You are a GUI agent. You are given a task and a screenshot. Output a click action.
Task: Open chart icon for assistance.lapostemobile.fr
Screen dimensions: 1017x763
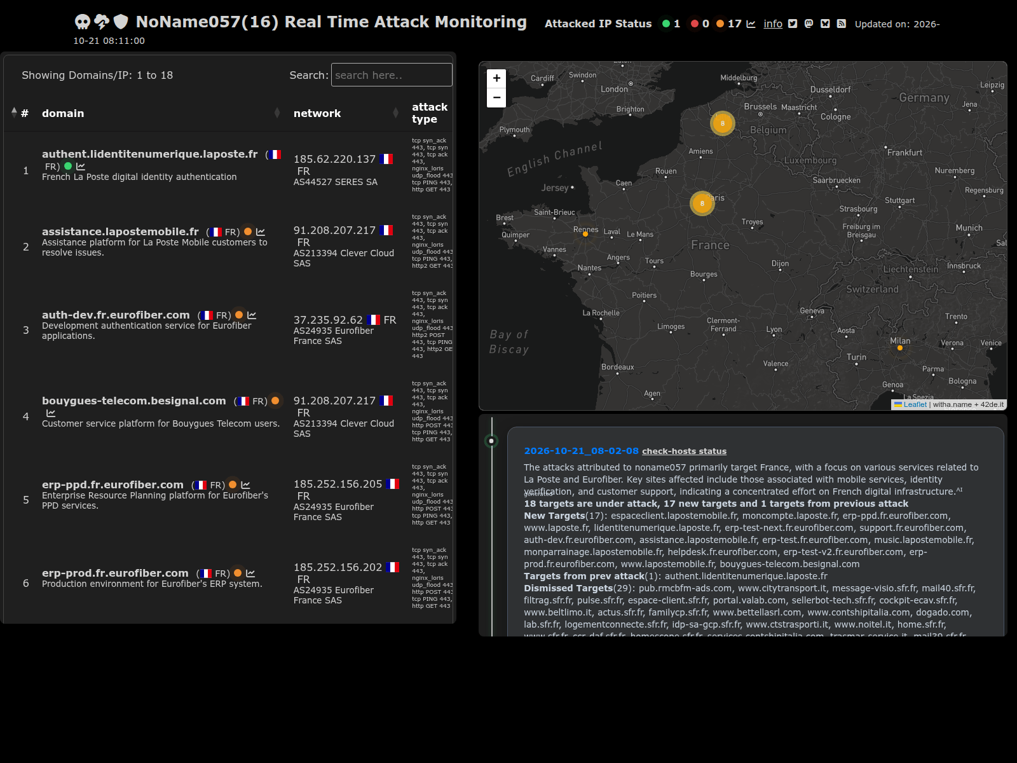(261, 232)
